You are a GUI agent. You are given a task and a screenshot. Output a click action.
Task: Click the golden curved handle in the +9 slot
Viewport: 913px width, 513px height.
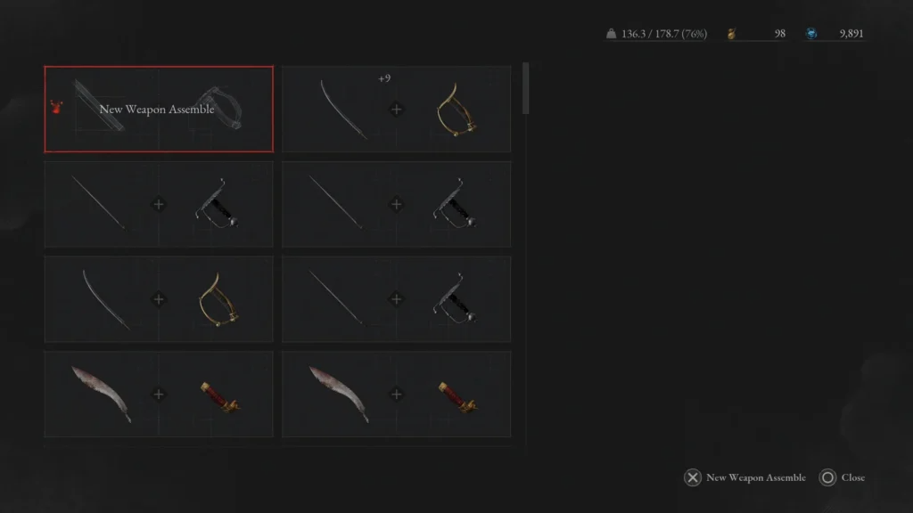456,110
